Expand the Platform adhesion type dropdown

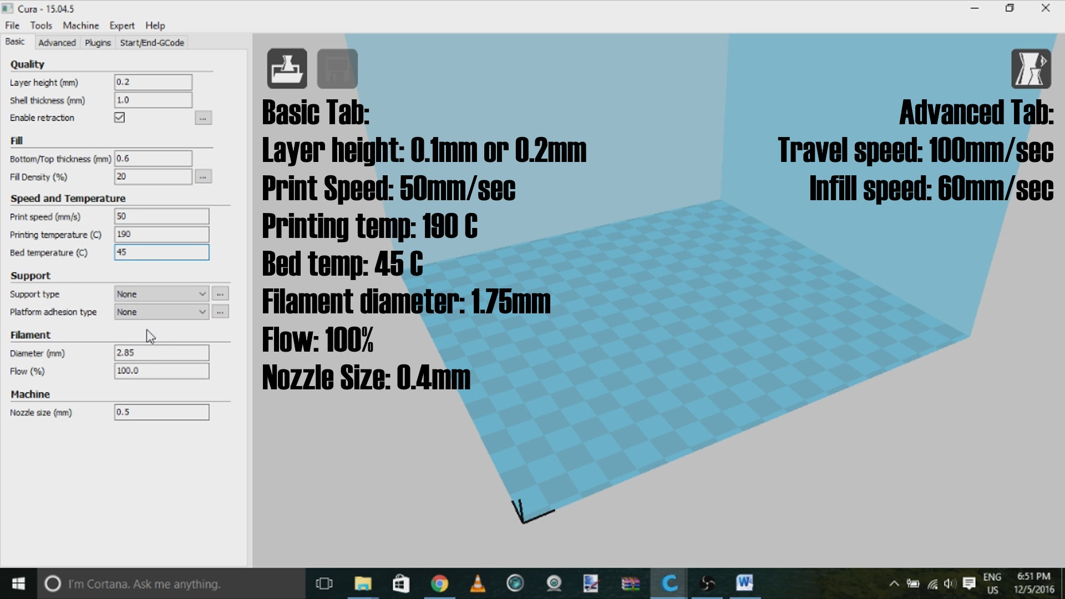point(161,312)
